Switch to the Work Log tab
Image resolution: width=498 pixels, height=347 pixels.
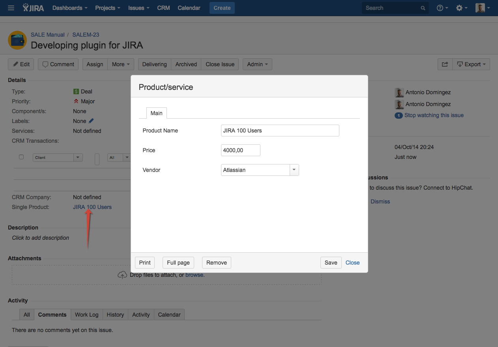(x=86, y=315)
